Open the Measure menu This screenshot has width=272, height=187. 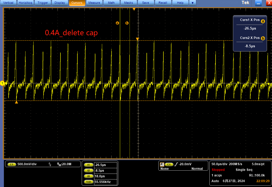pyautogui.click(x=94, y=3)
